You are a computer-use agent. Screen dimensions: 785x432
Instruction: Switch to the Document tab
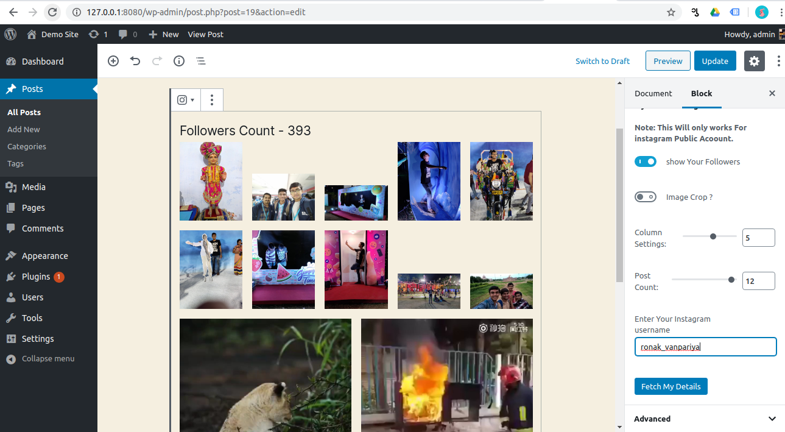click(x=653, y=93)
